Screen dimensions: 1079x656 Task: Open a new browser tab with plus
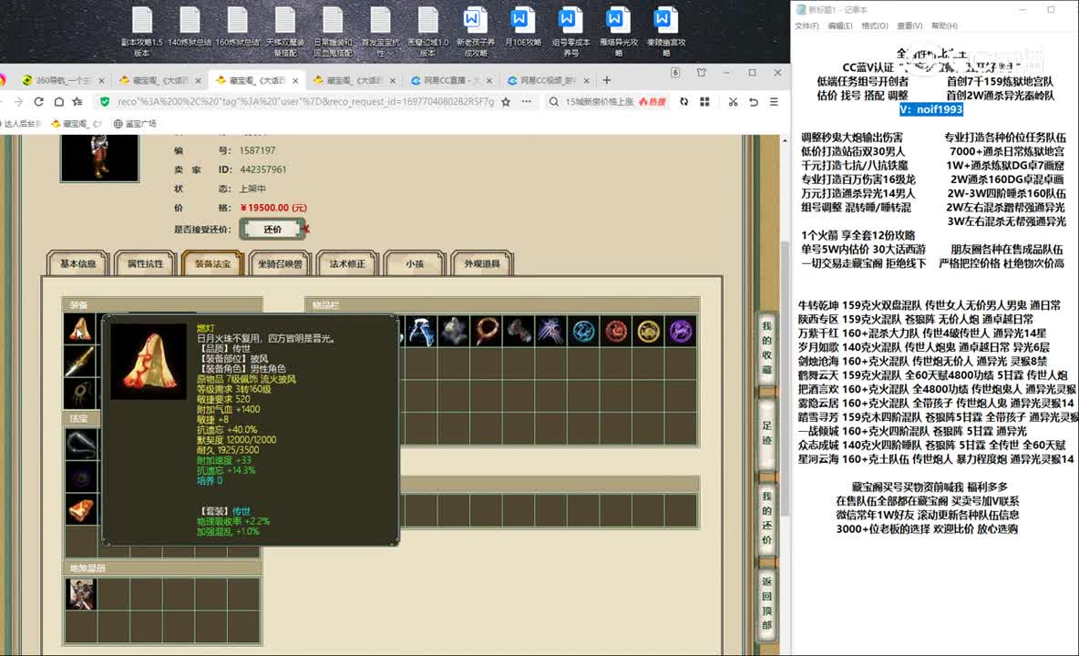606,80
